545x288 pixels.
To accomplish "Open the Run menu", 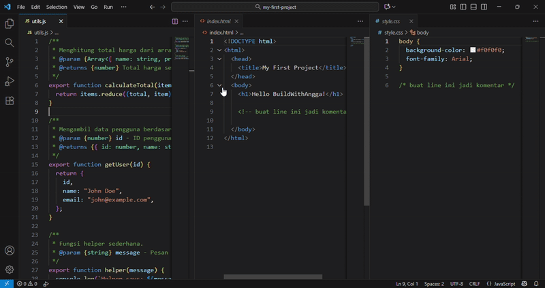I will [x=108, y=7].
